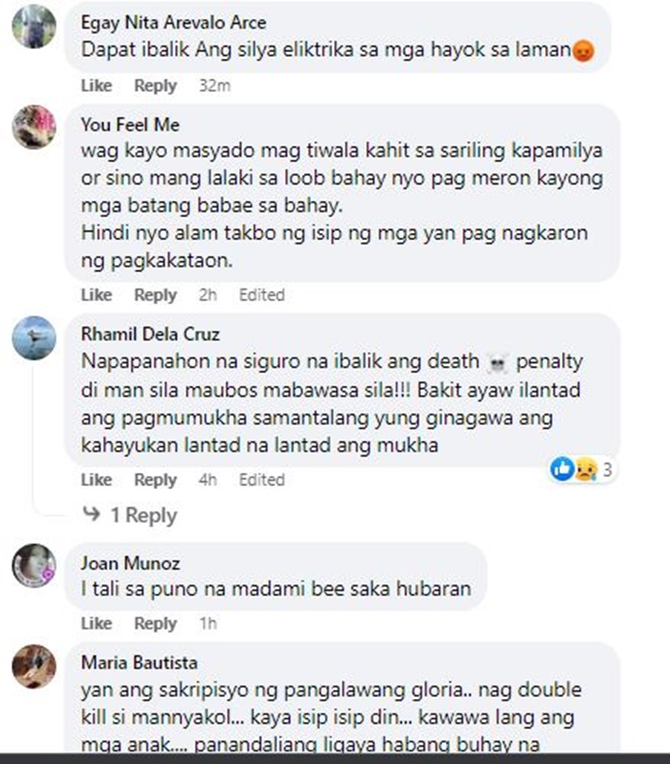
Task: Open Joan Munoz's profile picture
Action: [x=34, y=565]
